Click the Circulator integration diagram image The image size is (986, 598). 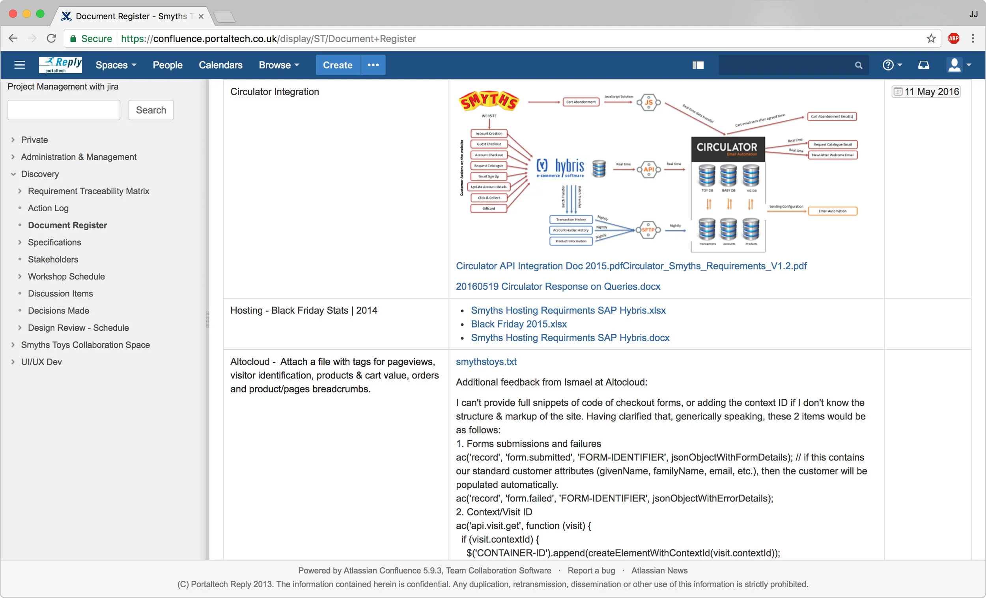click(x=658, y=171)
